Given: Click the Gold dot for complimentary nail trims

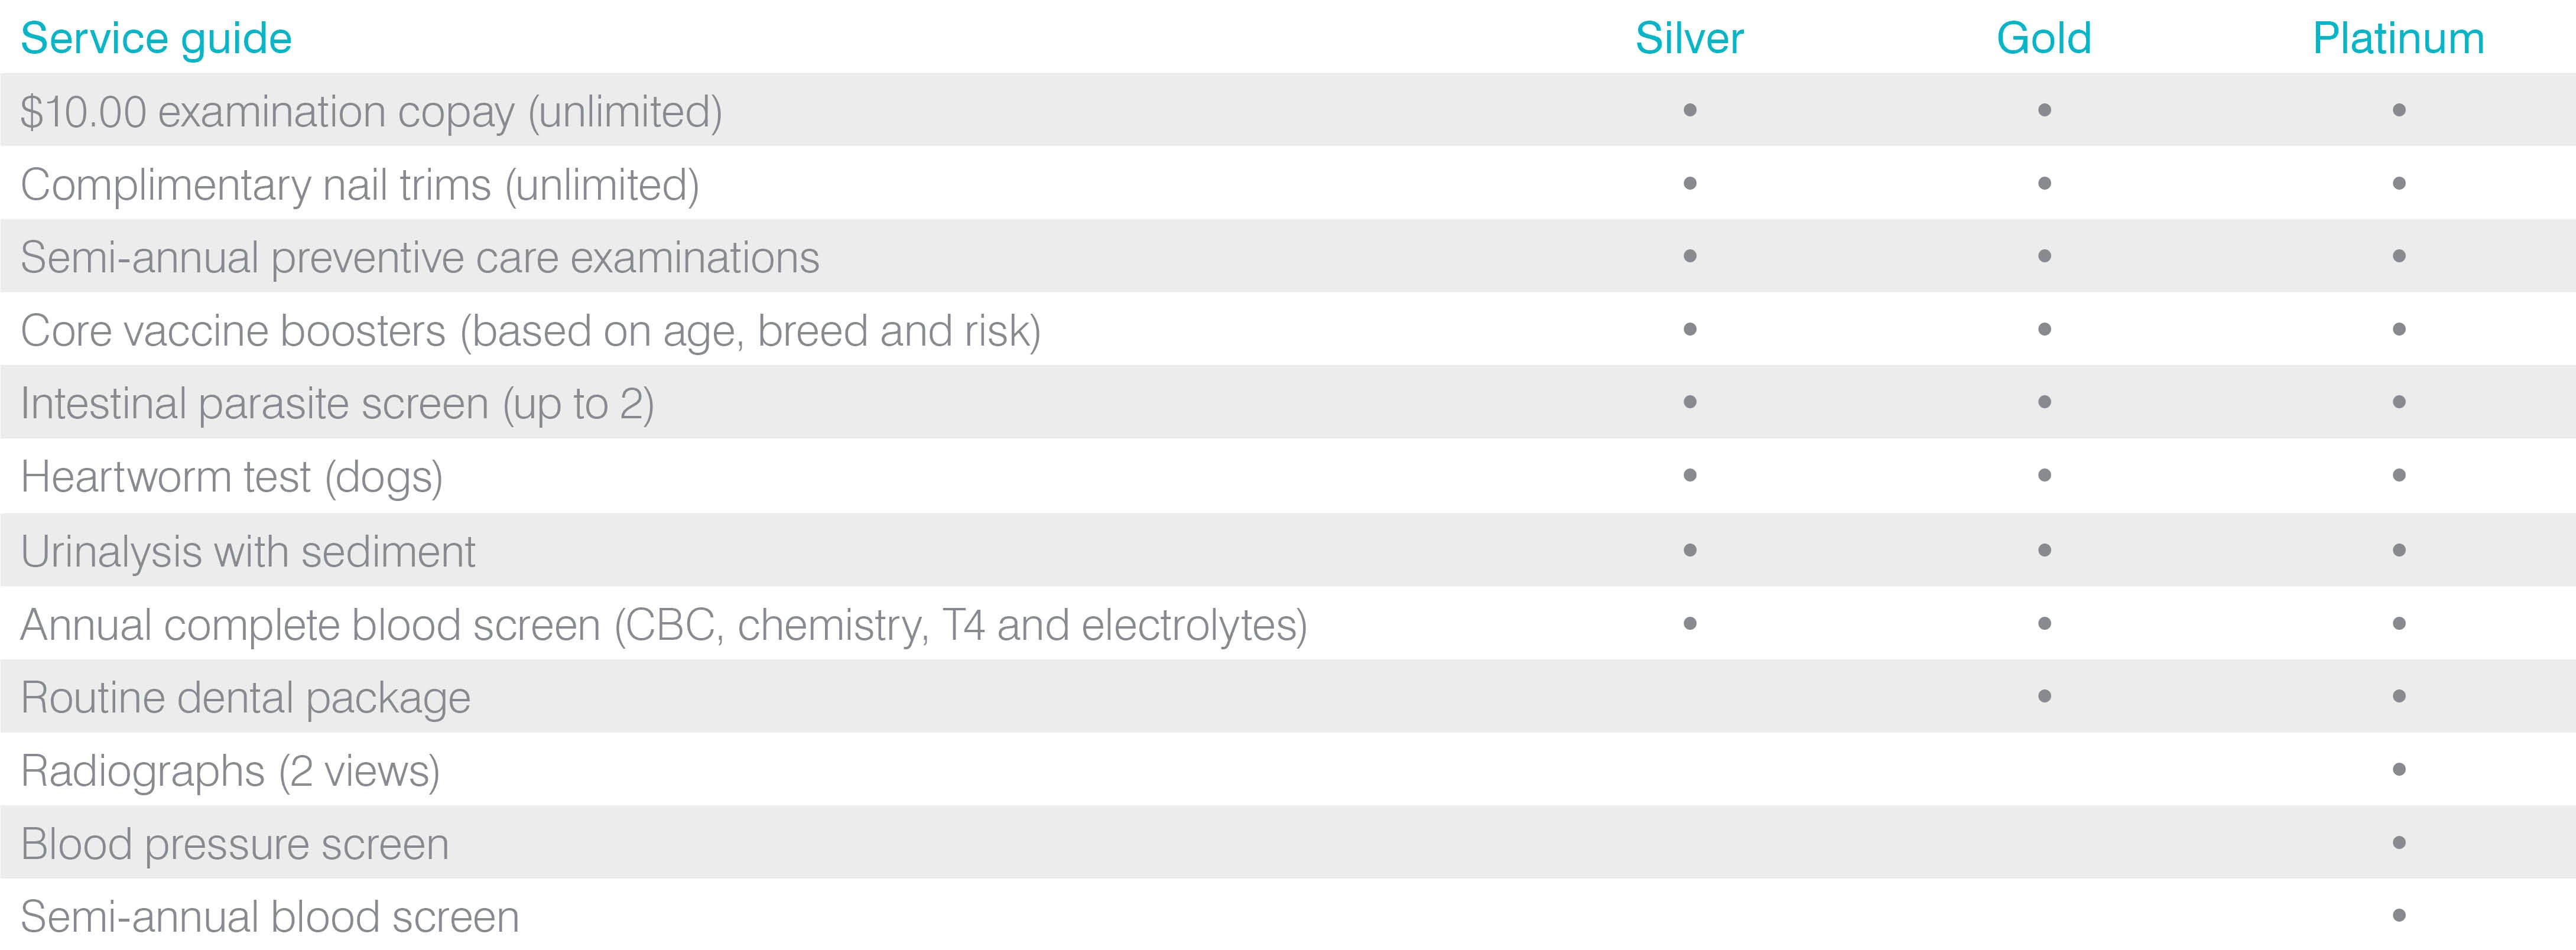Looking at the screenshot, I should [x=2044, y=183].
